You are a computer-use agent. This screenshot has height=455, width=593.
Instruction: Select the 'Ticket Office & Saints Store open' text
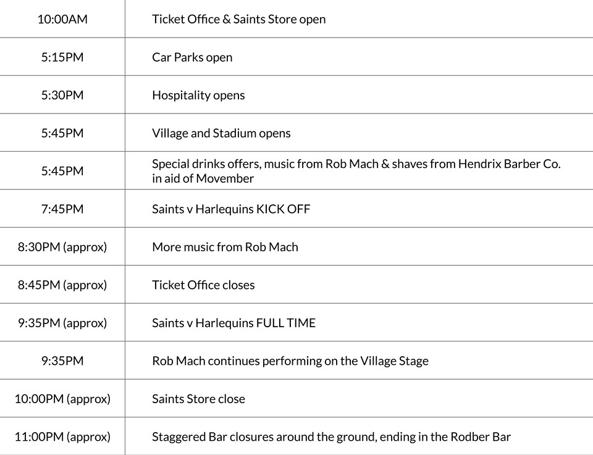coord(238,19)
